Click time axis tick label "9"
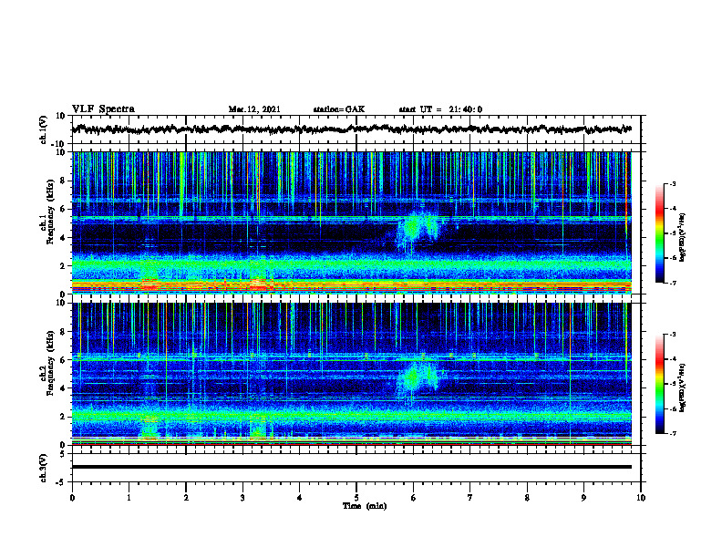This screenshot has height=558, width=722. coord(583,498)
